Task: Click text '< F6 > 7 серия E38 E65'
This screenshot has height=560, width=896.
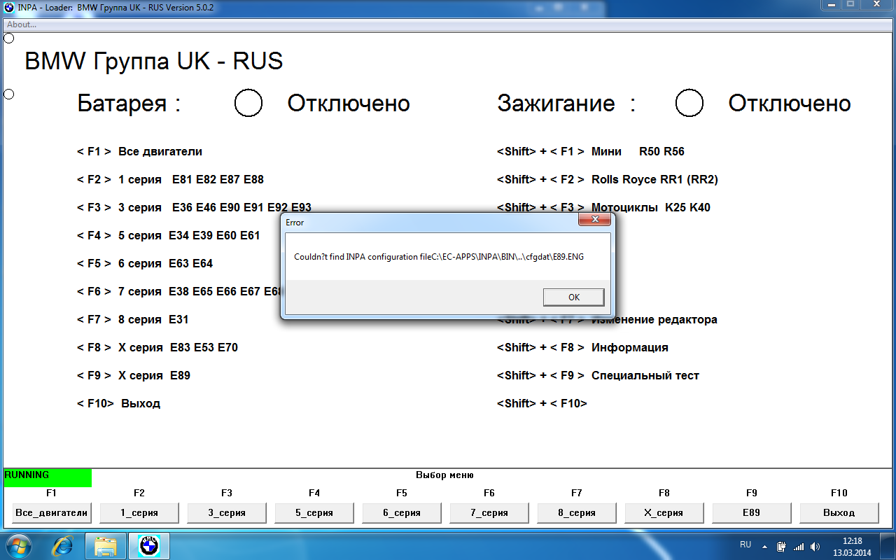Action: pyautogui.click(x=178, y=291)
